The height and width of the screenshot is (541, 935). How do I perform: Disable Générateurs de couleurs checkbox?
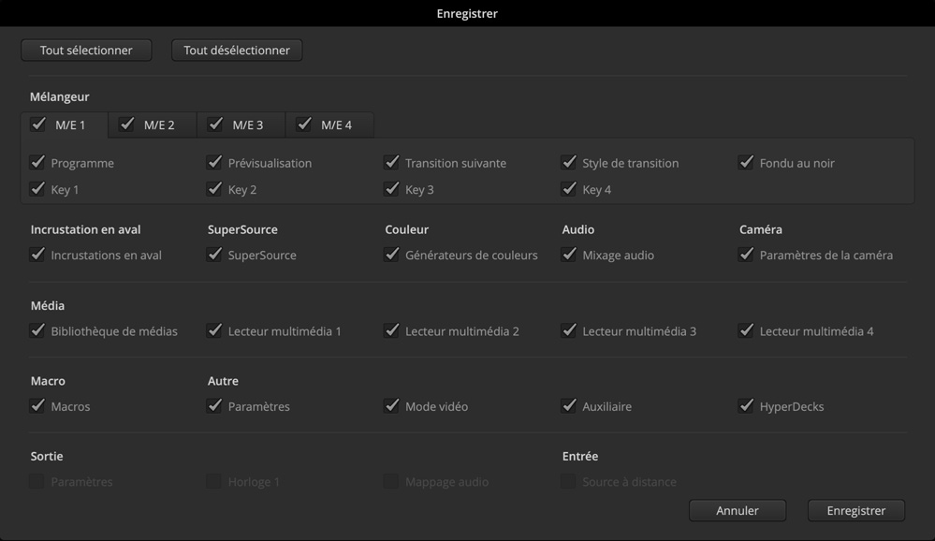click(391, 255)
